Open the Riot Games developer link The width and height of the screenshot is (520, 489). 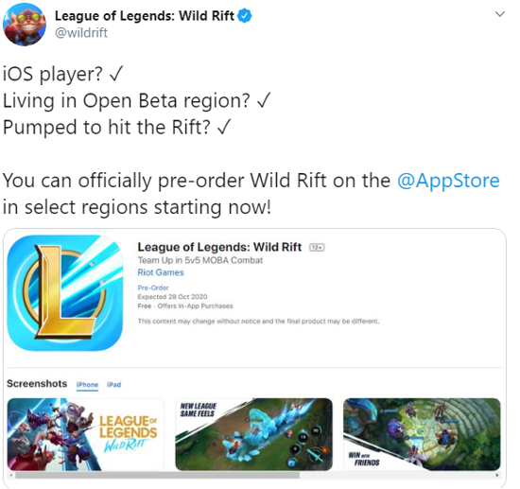click(x=161, y=272)
